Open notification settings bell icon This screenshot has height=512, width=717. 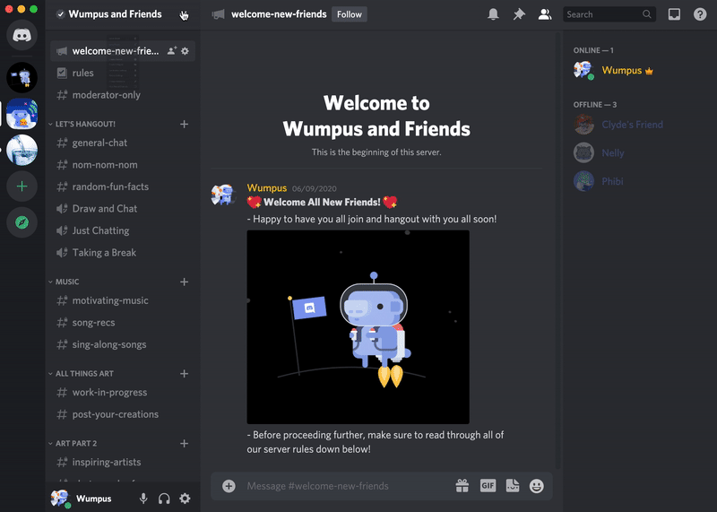click(493, 14)
